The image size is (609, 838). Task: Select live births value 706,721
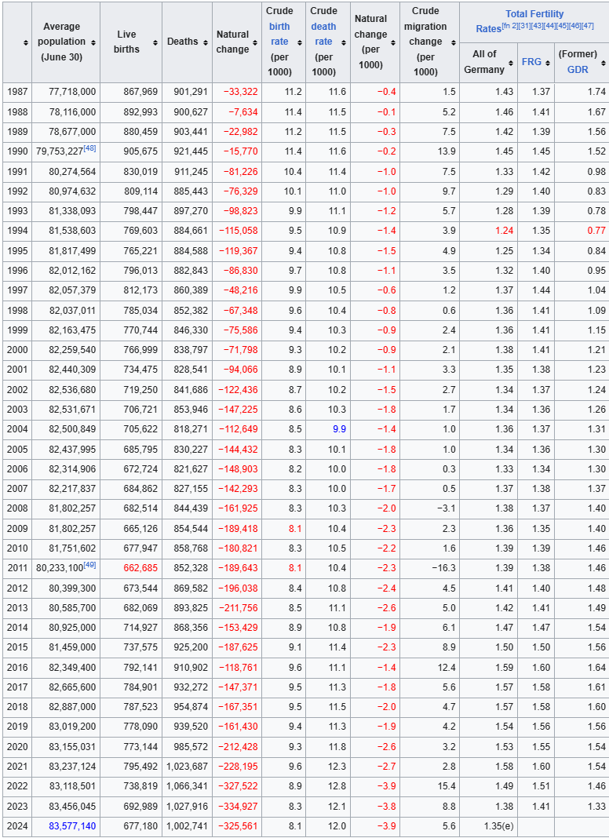140,410
